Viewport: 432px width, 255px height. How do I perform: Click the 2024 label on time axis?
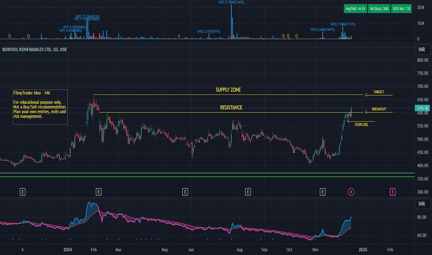click(68, 250)
